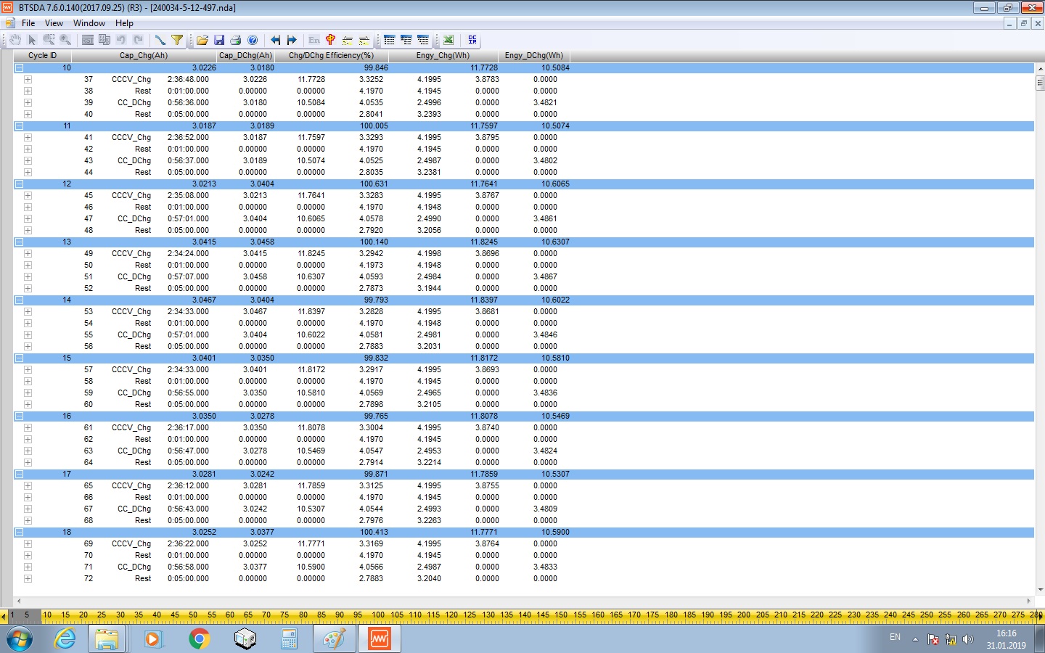Screen dimensions: 1045x653
Task: Collapse cycle 16 row
Action: click(x=19, y=416)
